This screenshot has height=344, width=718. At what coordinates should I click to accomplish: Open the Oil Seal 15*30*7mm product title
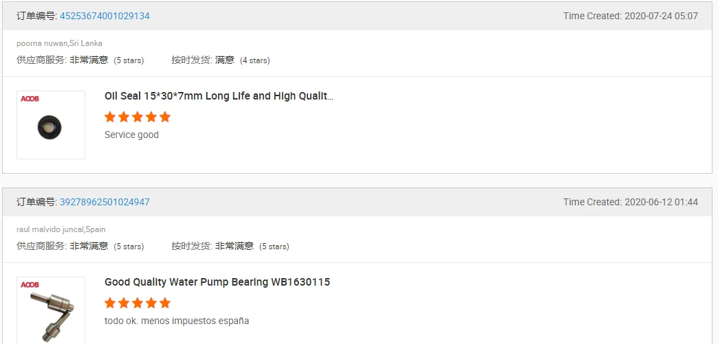219,96
